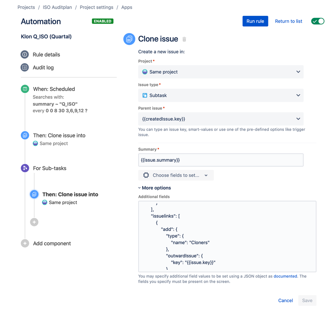The image size is (336, 309).
Task: Click the "name": "Cloners" line in JSON
Action: coord(190,242)
